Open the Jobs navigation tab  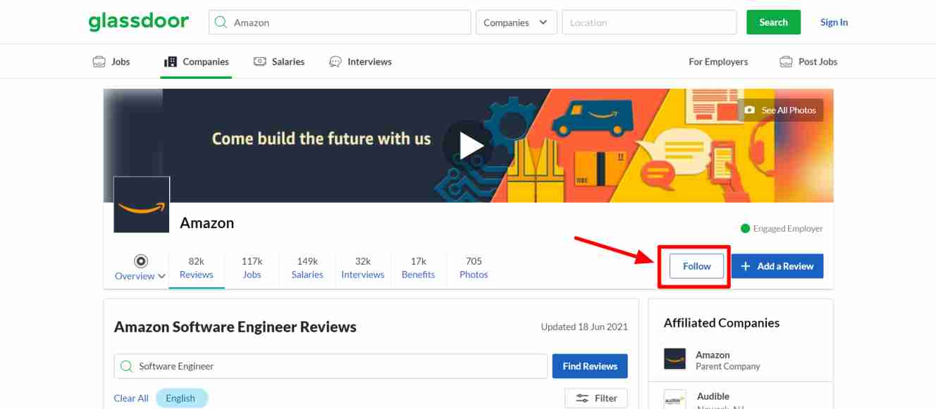pyautogui.click(x=111, y=62)
